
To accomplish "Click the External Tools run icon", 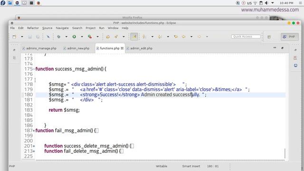I will 90,37.
